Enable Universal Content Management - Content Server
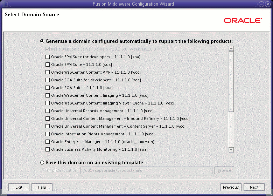The image size is (273, 196). tap(48, 126)
